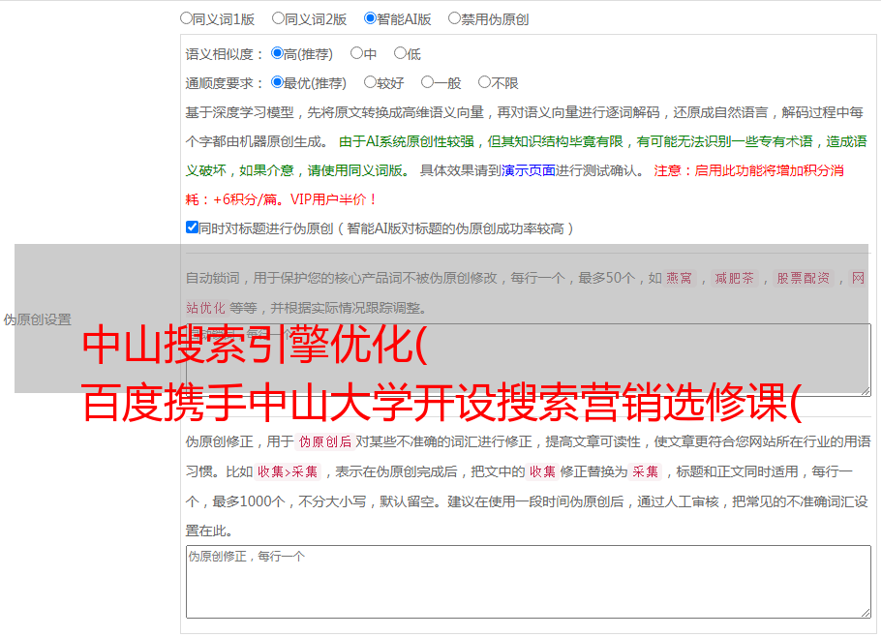Click the 减肥茶 example keyword

[x=735, y=278]
